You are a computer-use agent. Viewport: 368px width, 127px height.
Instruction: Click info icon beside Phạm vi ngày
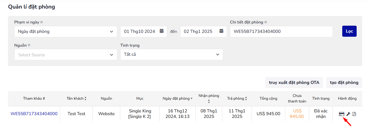click(42, 22)
